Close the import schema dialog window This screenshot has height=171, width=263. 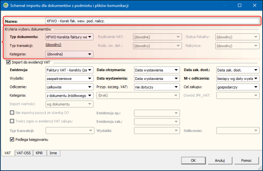pyautogui.click(x=255, y=5)
